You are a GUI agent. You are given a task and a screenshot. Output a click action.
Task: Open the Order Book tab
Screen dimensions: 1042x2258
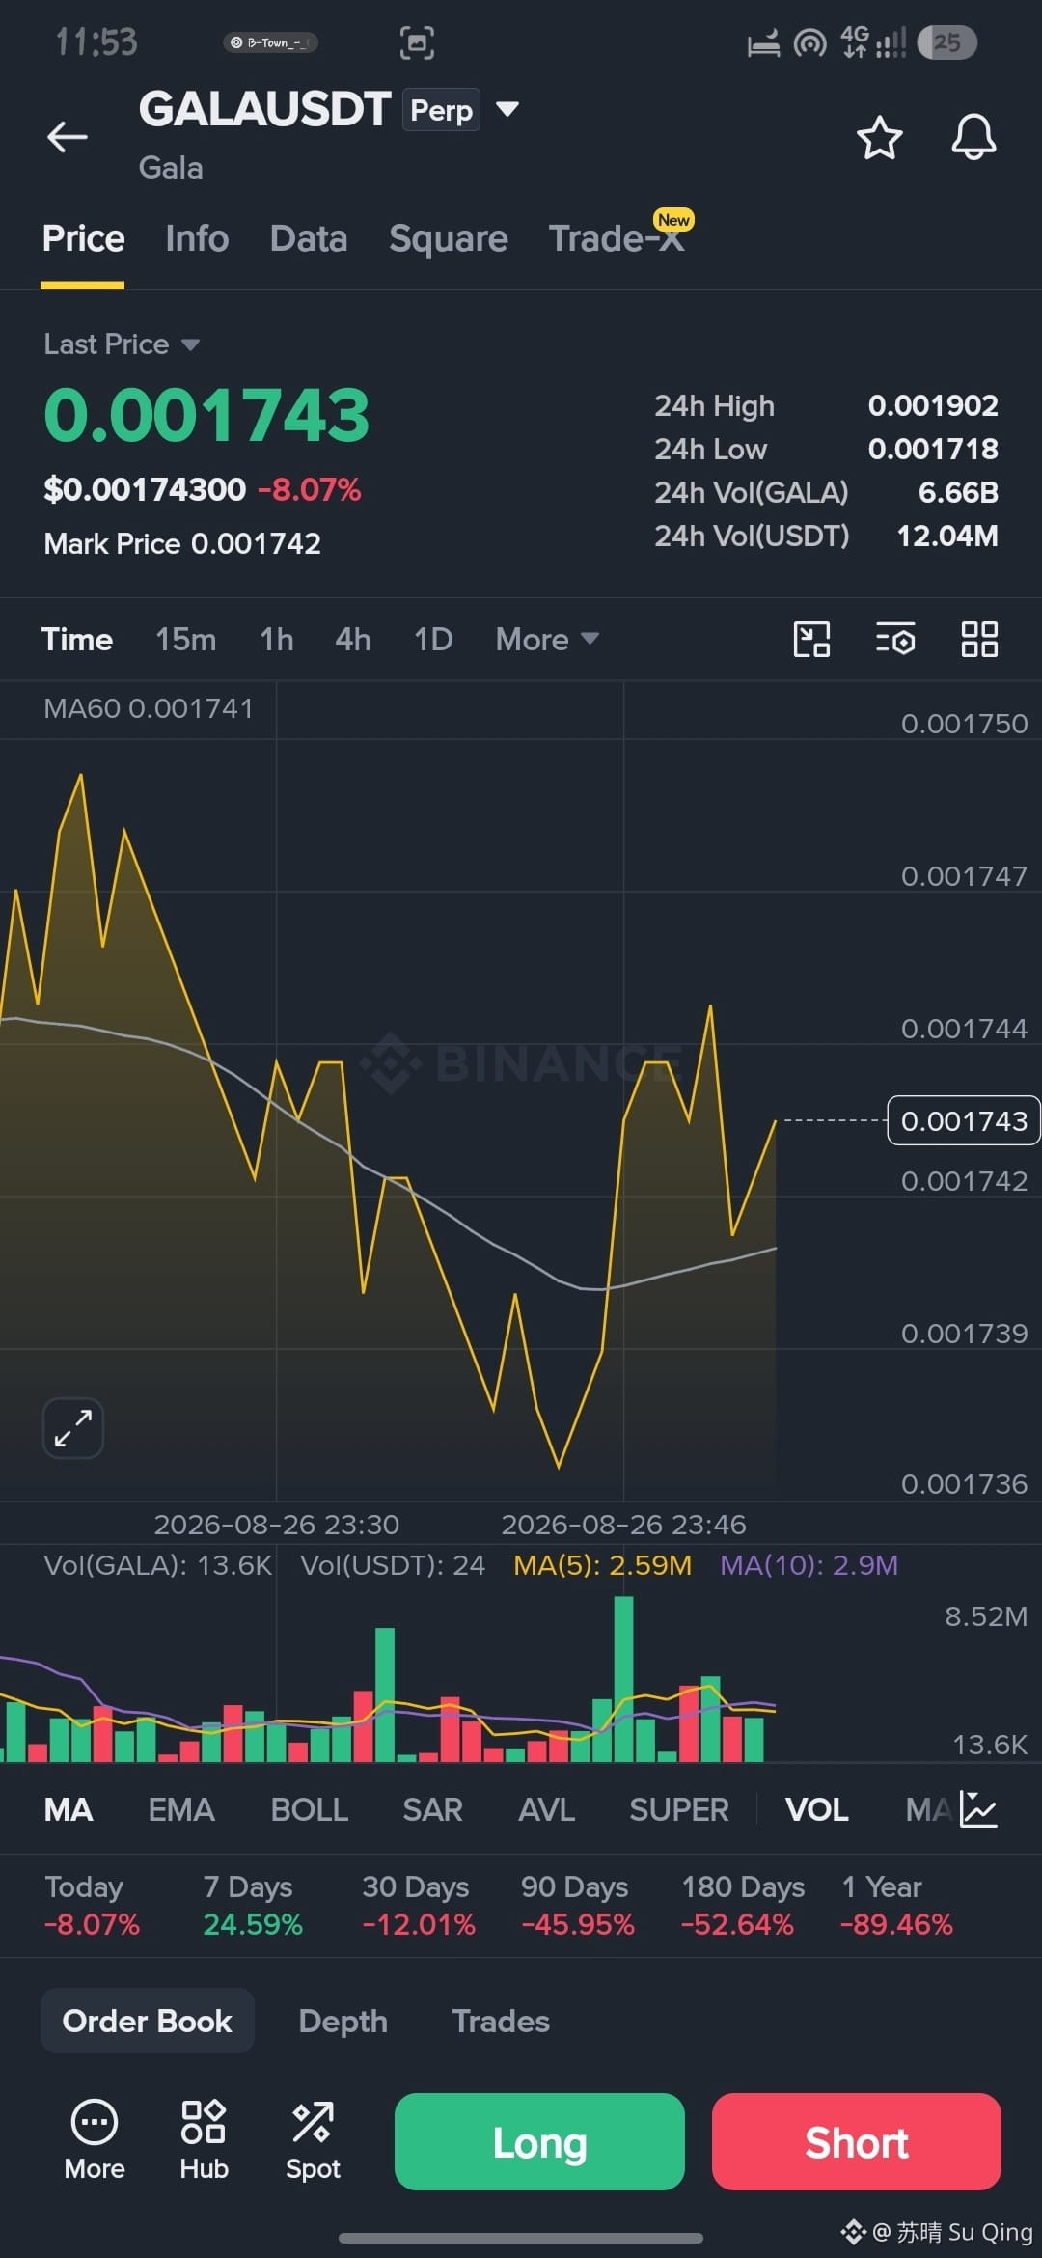[148, 2021]
